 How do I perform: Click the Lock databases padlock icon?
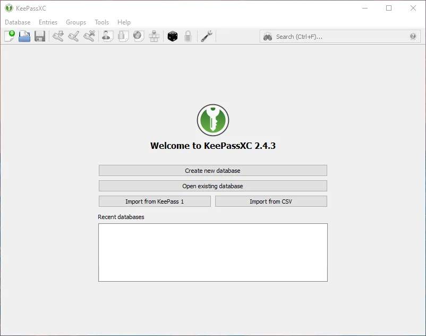tap(188, 36)
